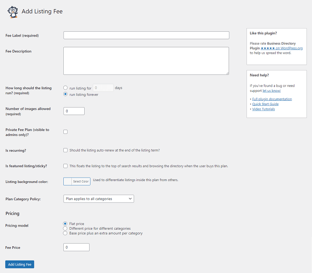The height and width of the screenshot is (273, 312).
Task: Click the 'Plan Category Policy:' label
Action: [x=23, y=199]
